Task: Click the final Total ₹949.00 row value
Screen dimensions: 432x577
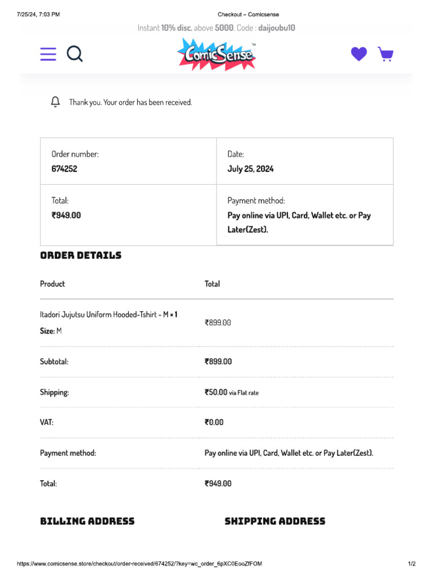Action: click(218, 483)
